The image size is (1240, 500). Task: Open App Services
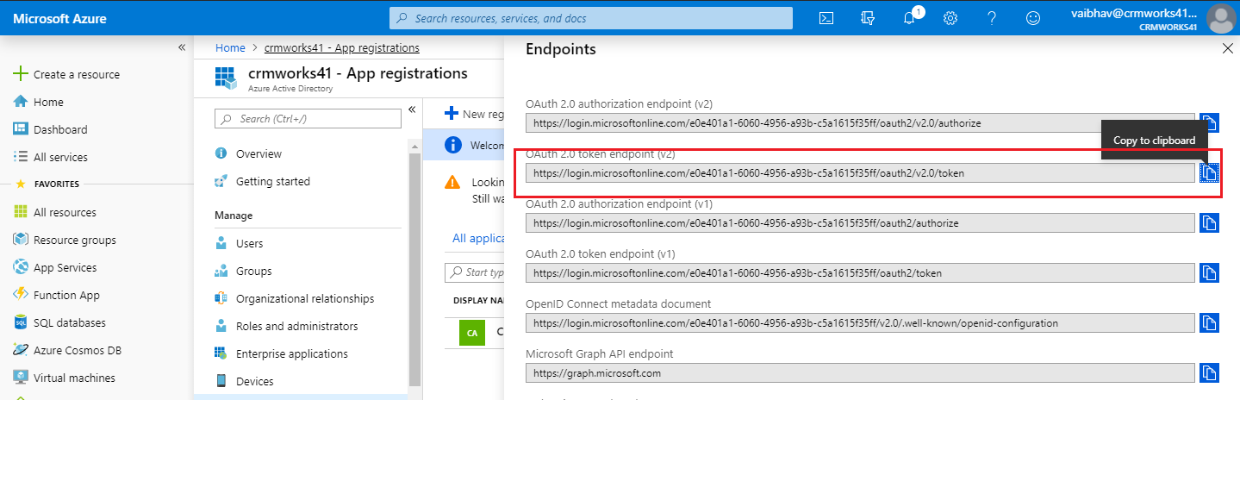[x=54, y=267]
